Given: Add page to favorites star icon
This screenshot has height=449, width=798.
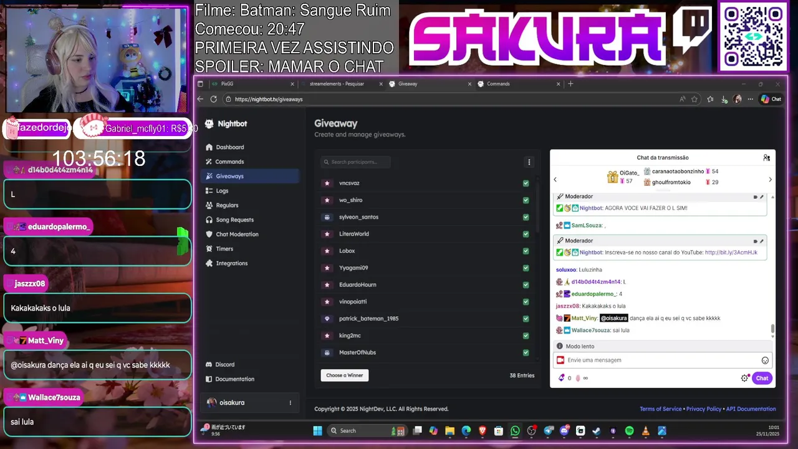Looking at the screenshot, I should [695, 99].
